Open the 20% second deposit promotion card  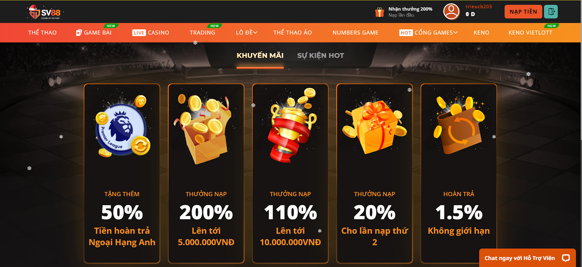click(375, 173)
